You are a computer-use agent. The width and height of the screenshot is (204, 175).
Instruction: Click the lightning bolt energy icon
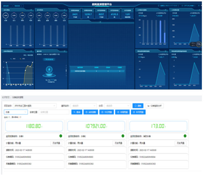(x=49, y=69)
